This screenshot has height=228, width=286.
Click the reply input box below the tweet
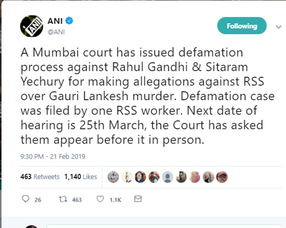(164, 226)
